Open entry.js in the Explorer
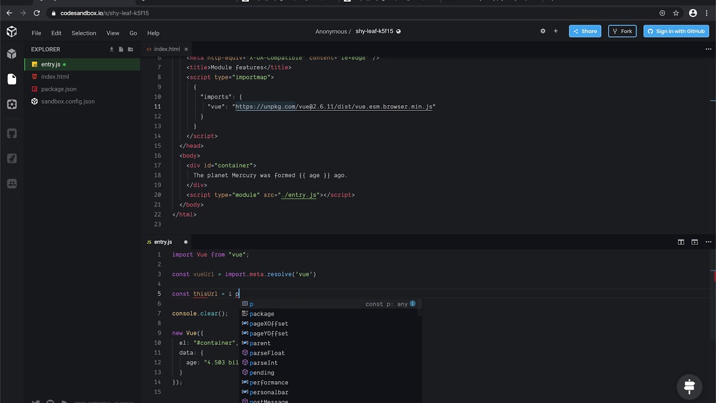 82,64
